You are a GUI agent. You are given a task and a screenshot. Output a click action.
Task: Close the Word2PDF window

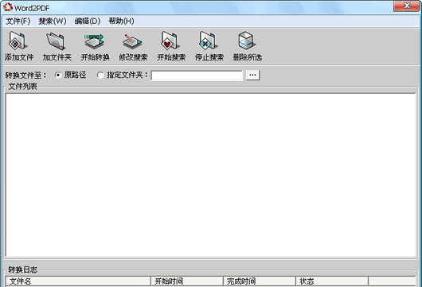(407, 6)
